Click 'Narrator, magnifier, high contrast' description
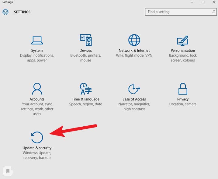This screenshot has width=218, height=179. [x=134, y=107]
